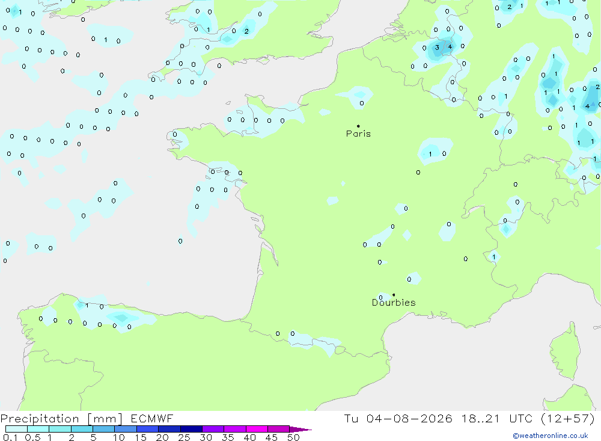The height and width of the screenshot is (441, 601).
Task: Click the forecast date 04-08-2026 text
Action: tap(409, 418)
